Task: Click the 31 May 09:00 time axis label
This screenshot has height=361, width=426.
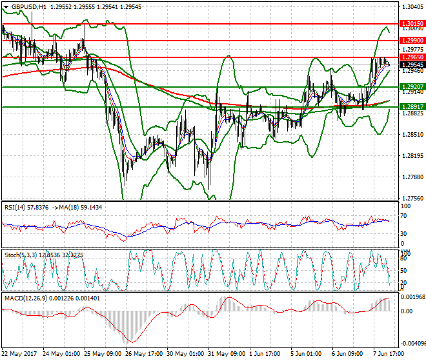Action: coord(227,353)
